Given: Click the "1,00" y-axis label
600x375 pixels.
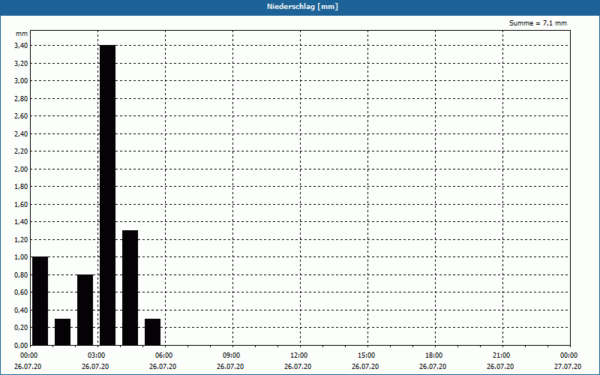Looking at the screenshot, I should point(21,257).
